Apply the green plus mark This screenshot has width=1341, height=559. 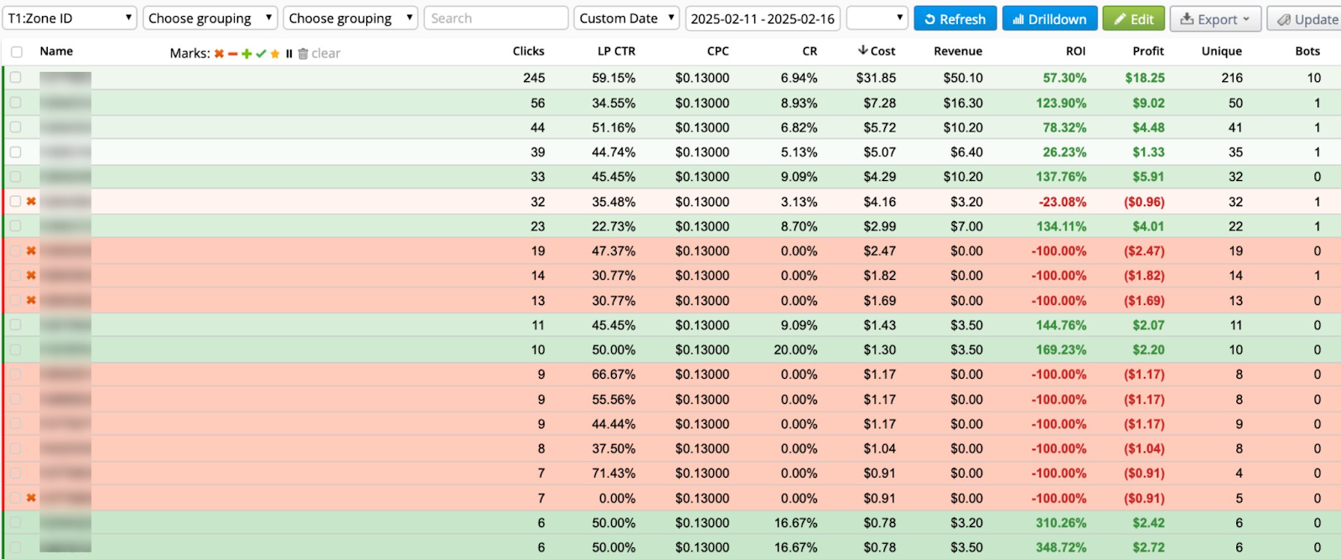246,54
